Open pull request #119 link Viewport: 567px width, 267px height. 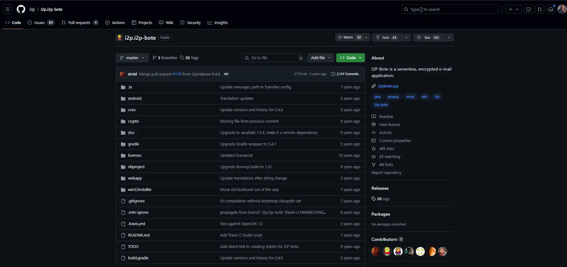pos(177,74)
